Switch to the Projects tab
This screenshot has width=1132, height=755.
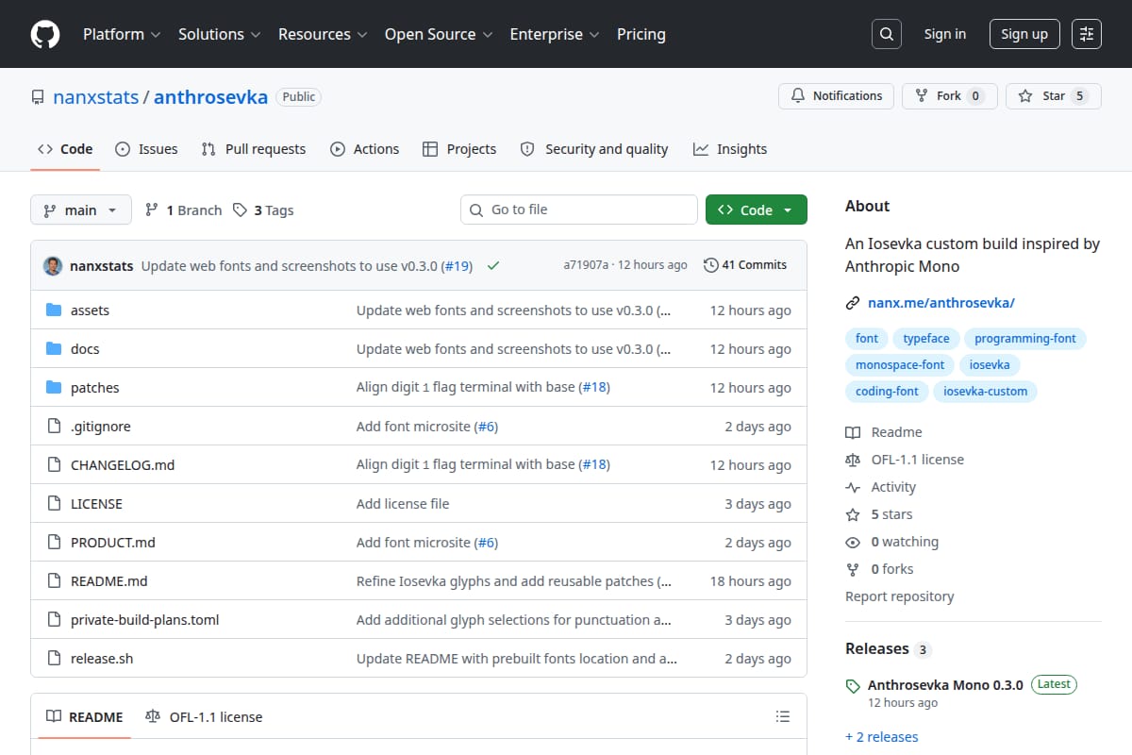coord(459,149)
